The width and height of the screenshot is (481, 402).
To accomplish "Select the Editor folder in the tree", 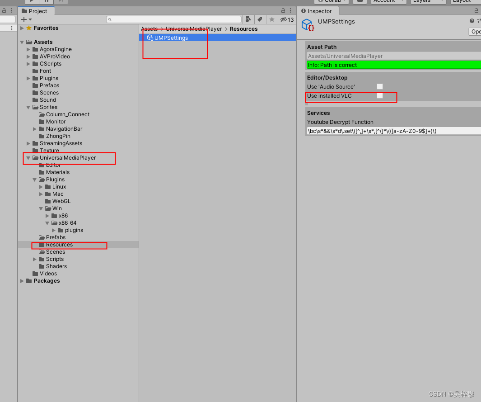I will (53, 165).
